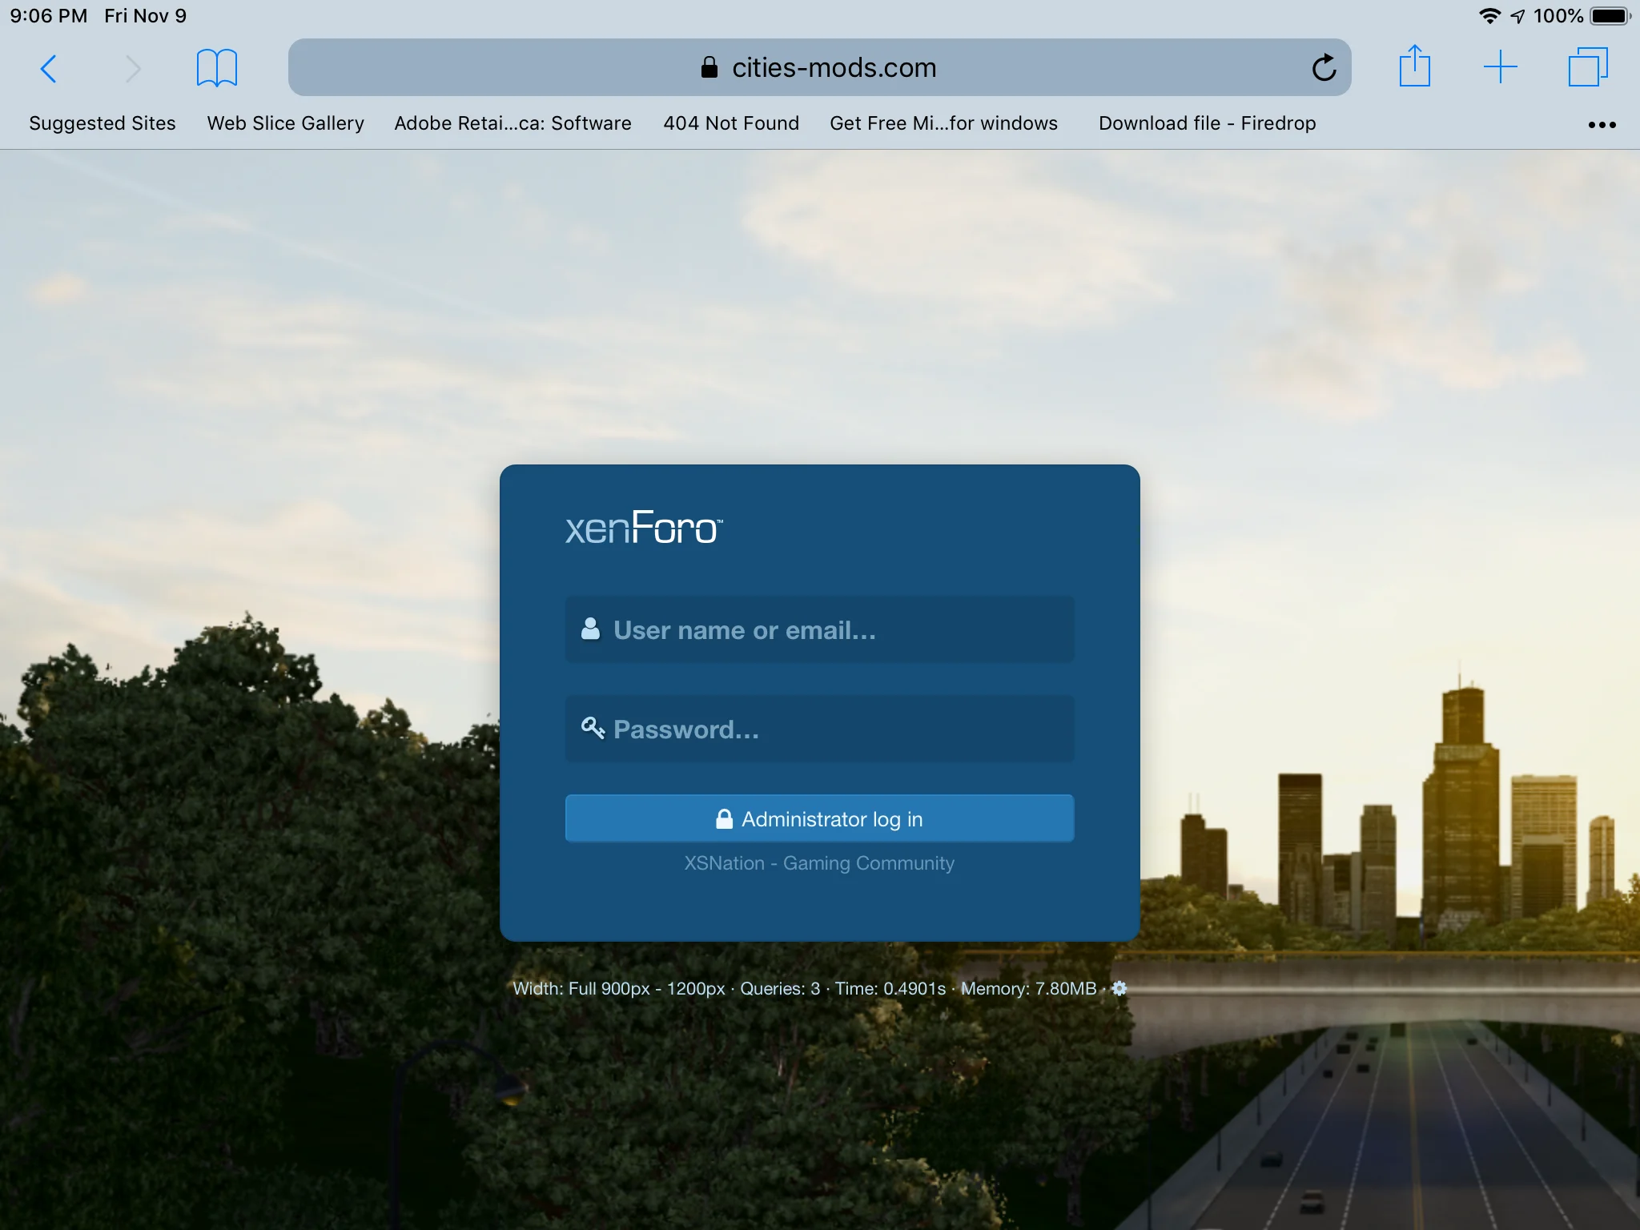Click the XenForo logo

click(644, 529)
